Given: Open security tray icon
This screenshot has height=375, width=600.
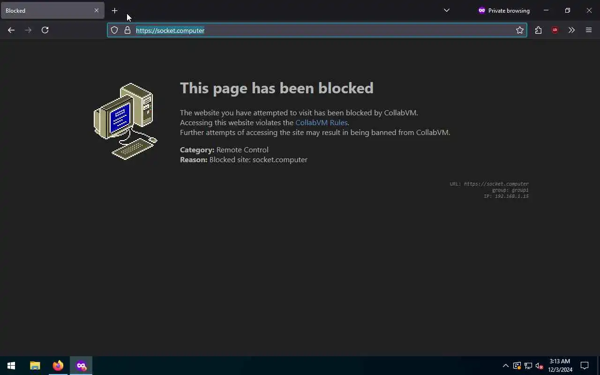Looking at the screenshot, I should [x=517, y=366].
